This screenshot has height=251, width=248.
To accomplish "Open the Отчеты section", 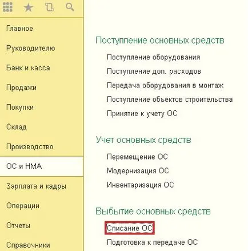I will [18, 225].
